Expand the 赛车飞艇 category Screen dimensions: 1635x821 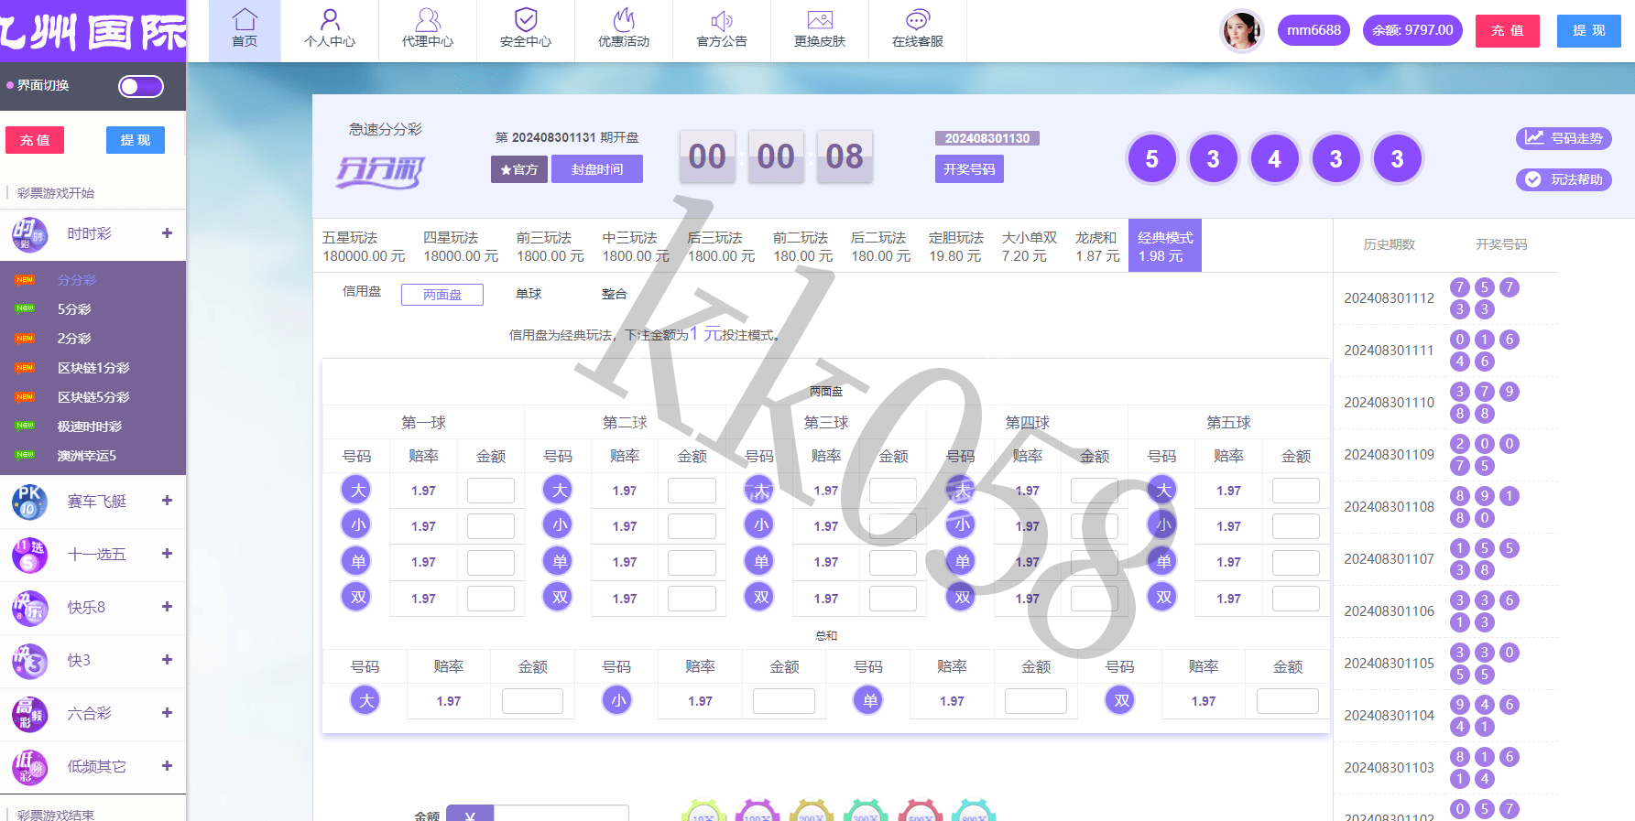(167, 501)
